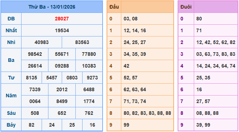
Task: Select Bảy prize number 16
Action: (x=92, y=125)
